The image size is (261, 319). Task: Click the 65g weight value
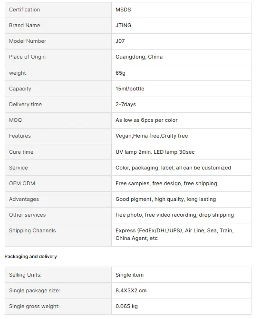pos(120,73)
